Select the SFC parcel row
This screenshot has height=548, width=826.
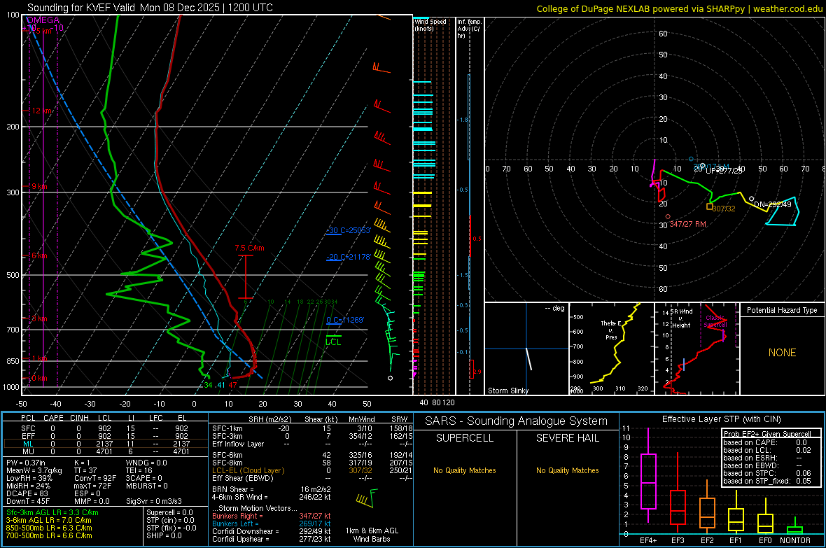click(105, 428)
